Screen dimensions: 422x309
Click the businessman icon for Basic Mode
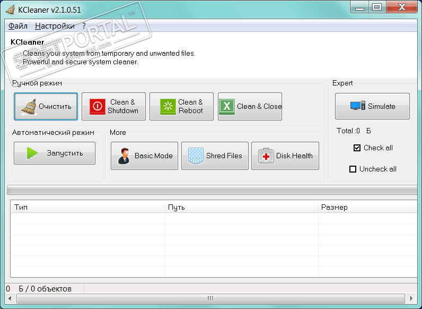pos(124,156)
